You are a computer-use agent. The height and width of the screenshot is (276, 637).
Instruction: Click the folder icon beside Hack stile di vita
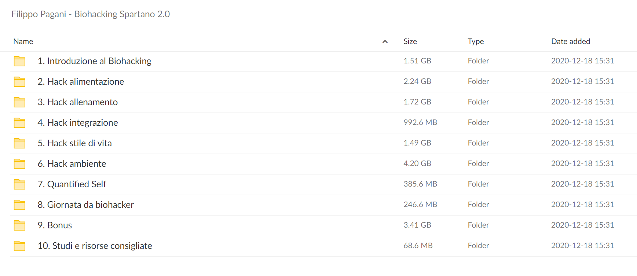(19, 143)
